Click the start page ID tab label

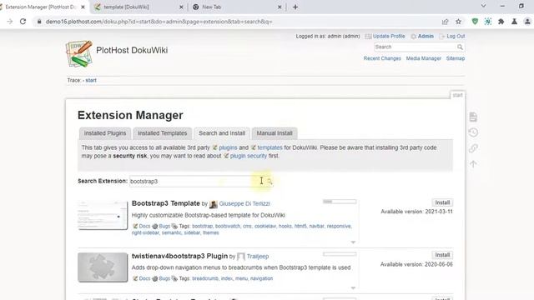pyautogui.click(x=457, y=95)
